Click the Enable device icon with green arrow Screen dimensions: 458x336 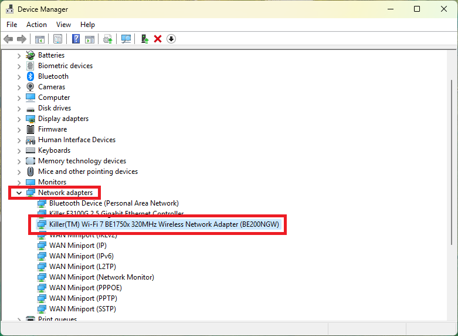pos(144,39)
